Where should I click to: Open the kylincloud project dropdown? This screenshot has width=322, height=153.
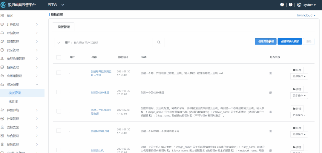tap(306, 15)
